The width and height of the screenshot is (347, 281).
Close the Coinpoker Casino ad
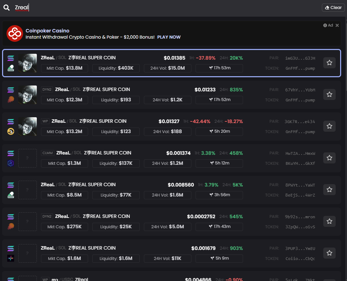pyautogui.click(x=337, y=25)
